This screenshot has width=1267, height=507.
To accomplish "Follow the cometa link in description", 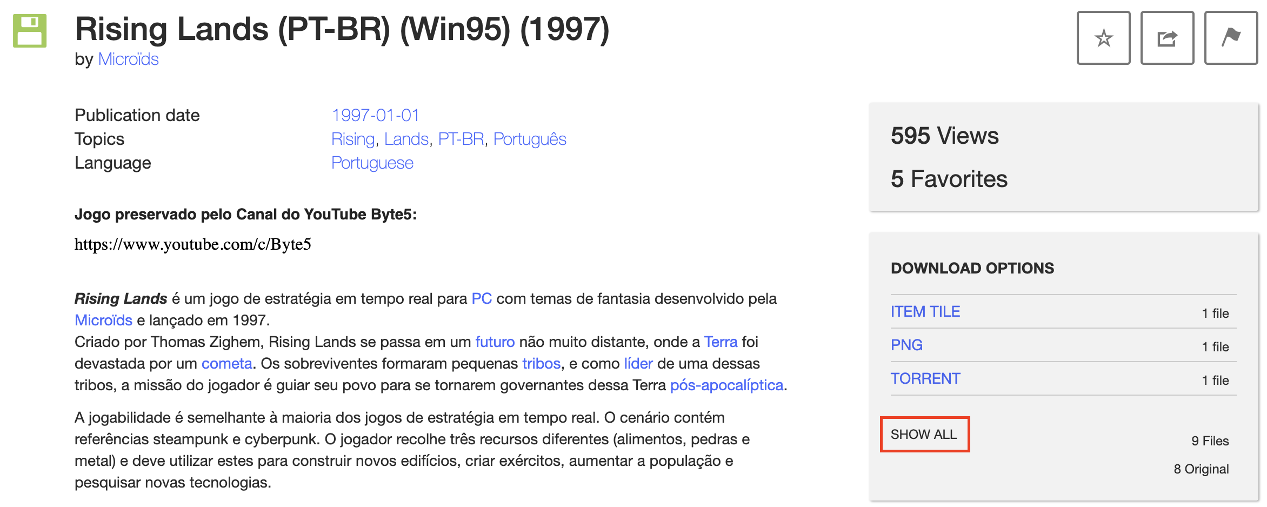I will (226, 363).
